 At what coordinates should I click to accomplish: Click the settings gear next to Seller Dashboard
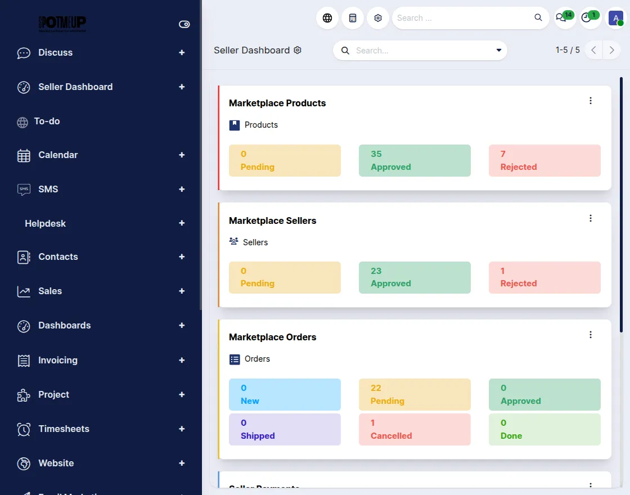pyautogui.click(x=297, y=50)
